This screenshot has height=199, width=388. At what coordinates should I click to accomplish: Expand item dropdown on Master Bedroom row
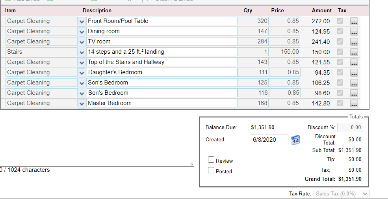click(x=82, y=103)
